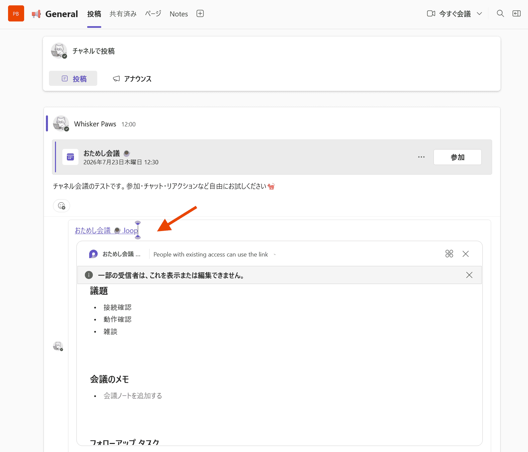Open more options ellipsis on meeting card
This screenshot has height=452, width=528.
point(421,157)
